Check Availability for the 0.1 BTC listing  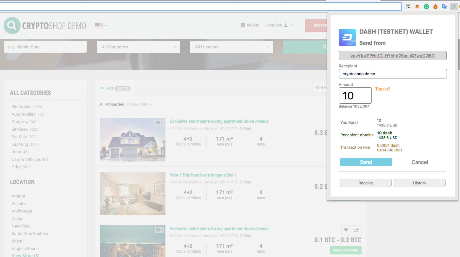click(x=346, y=250)
